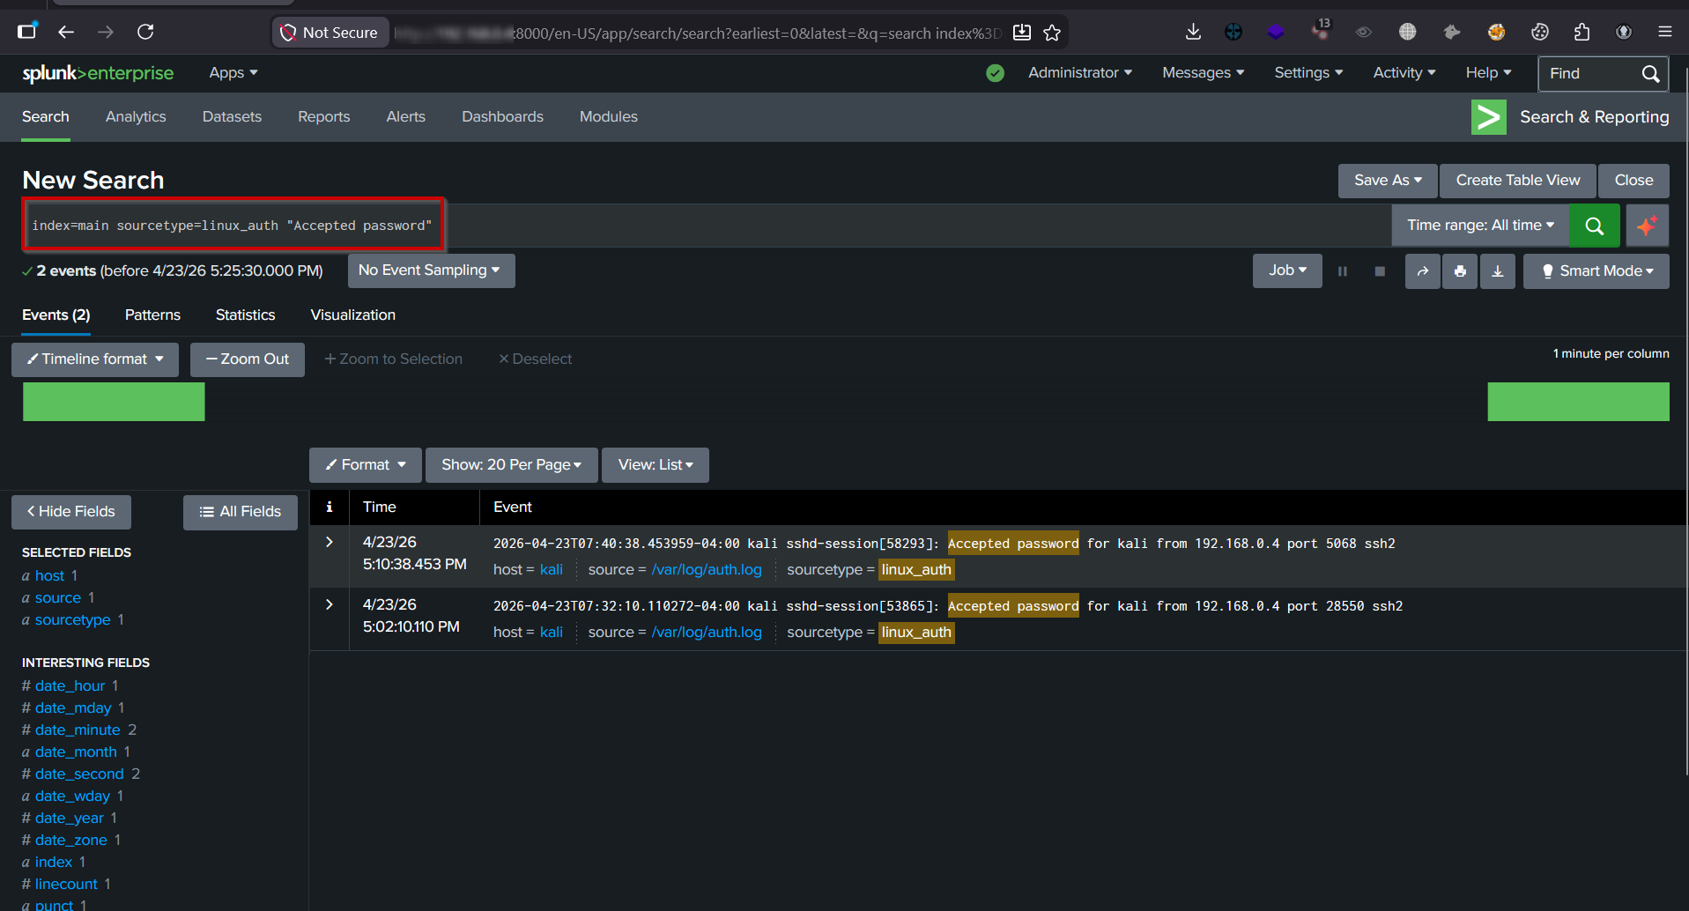Switch to the Patterns tab
1689x911 pixels.
coord(152,315)
